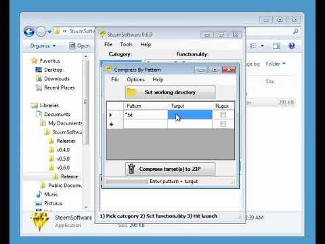Select first row via arrow row header
The height and width of the screenshot is (244, 325).
115,115
